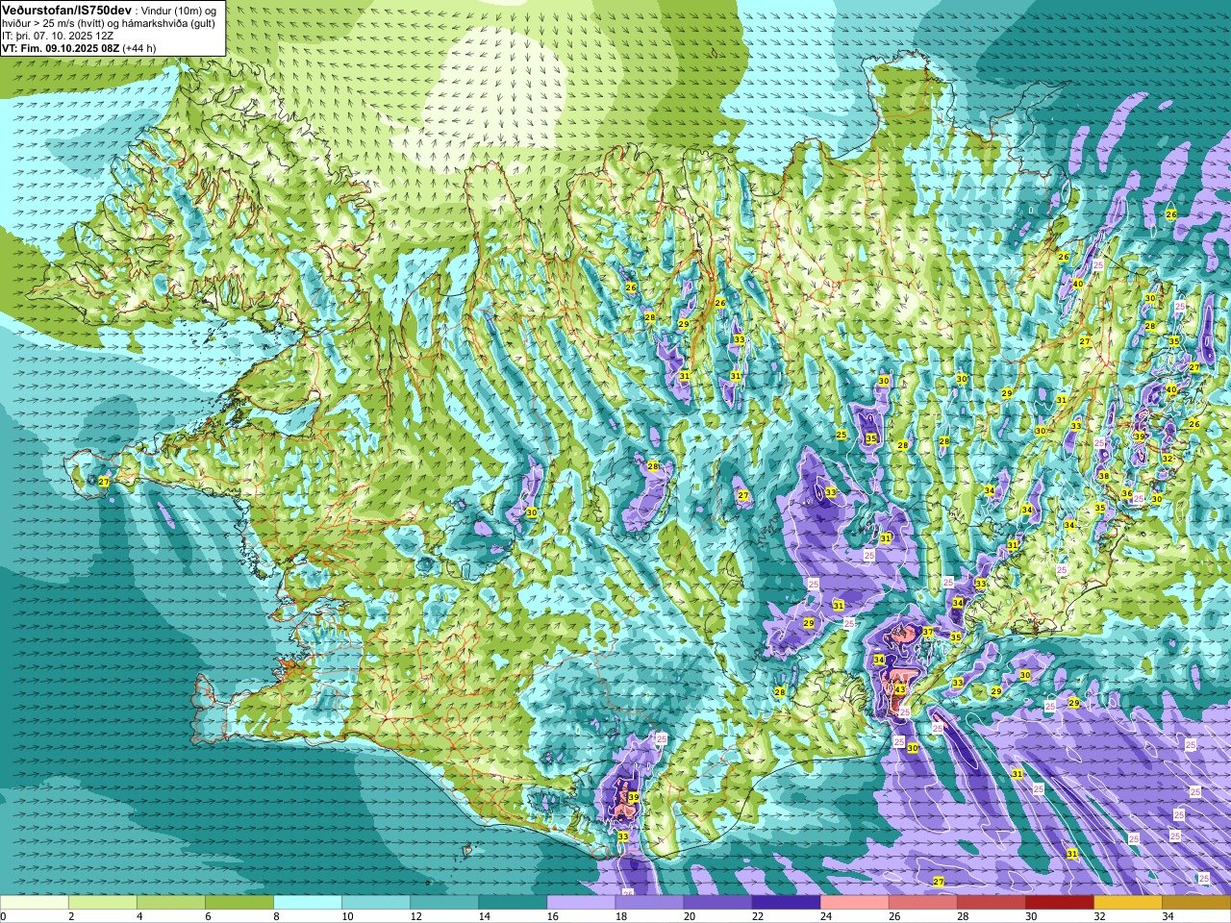The image size is (1231, 923).
Task: Click the yellow 36 gust label
Action: 1127,493
